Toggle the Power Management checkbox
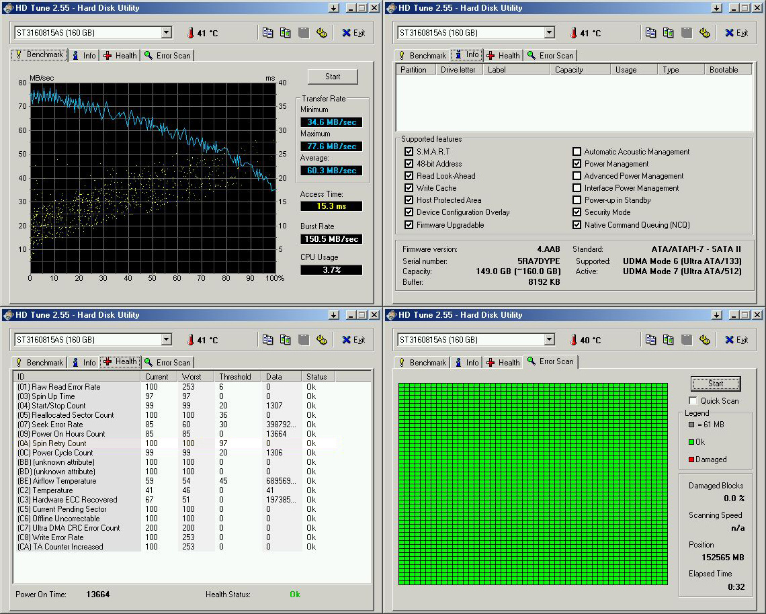The width and height of the screenshot is (766, 614). pos(577,163)
